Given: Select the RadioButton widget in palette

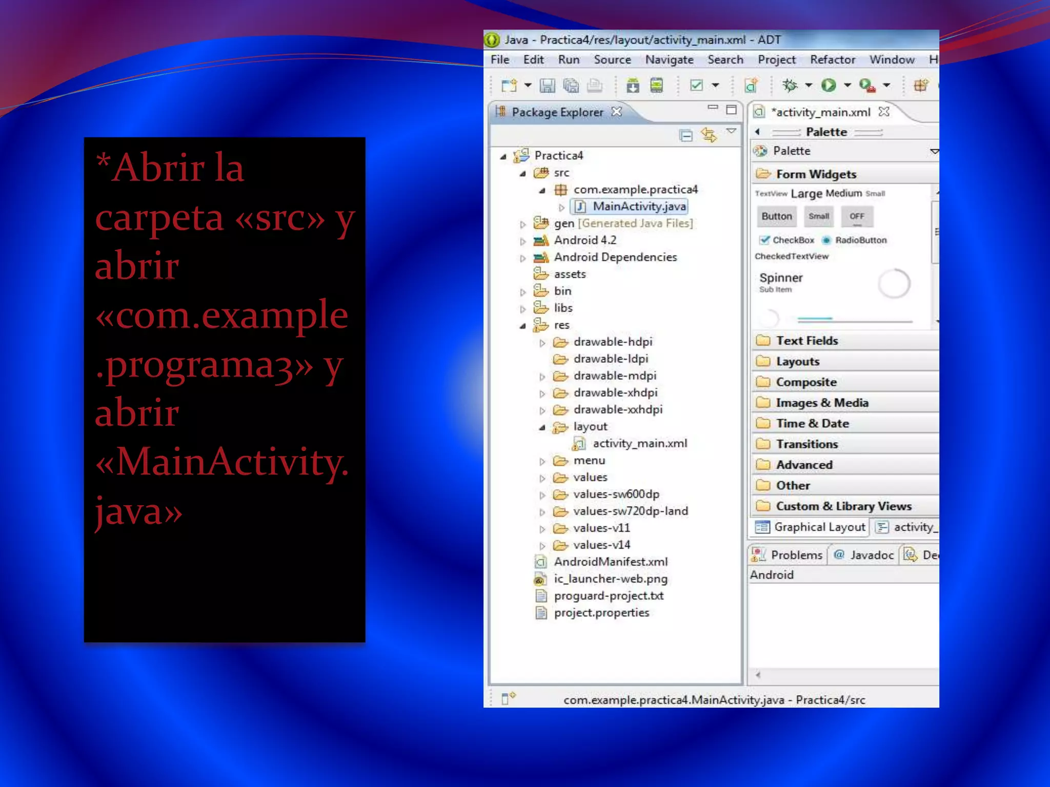Looking at the screenshot, I should (x=854, y=240).
